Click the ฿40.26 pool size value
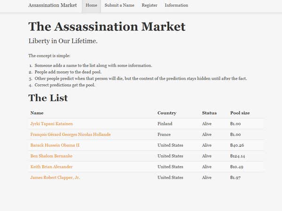The height and width of the screenshot is (211, 282). (237, 145)
